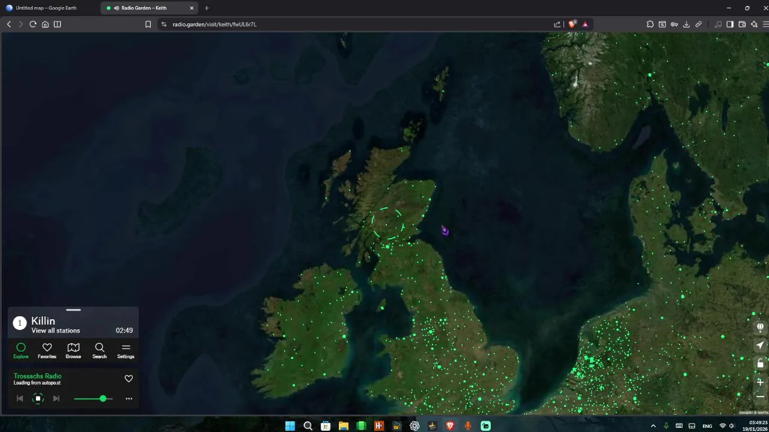
Task: Open the three-dots more options menu
Action: [x=129, y=398]
